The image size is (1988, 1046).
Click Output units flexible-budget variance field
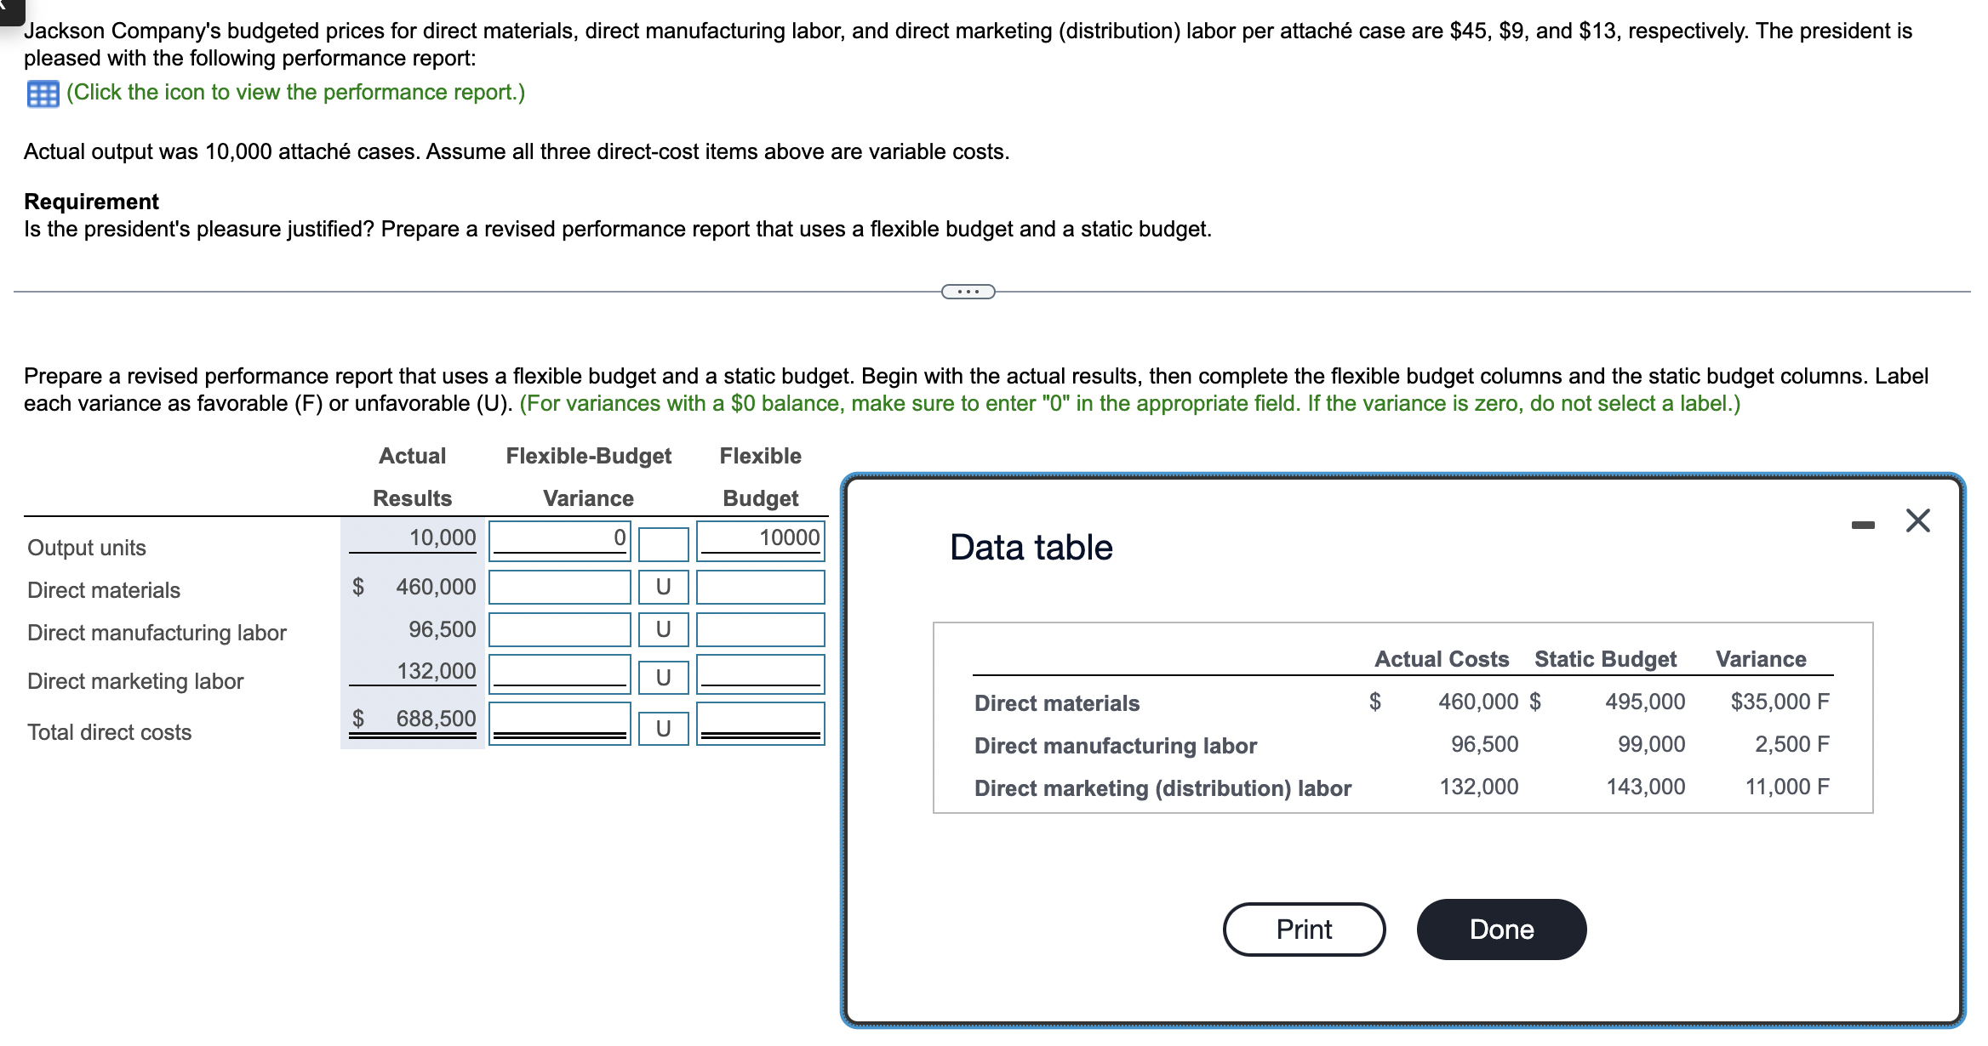559,540
